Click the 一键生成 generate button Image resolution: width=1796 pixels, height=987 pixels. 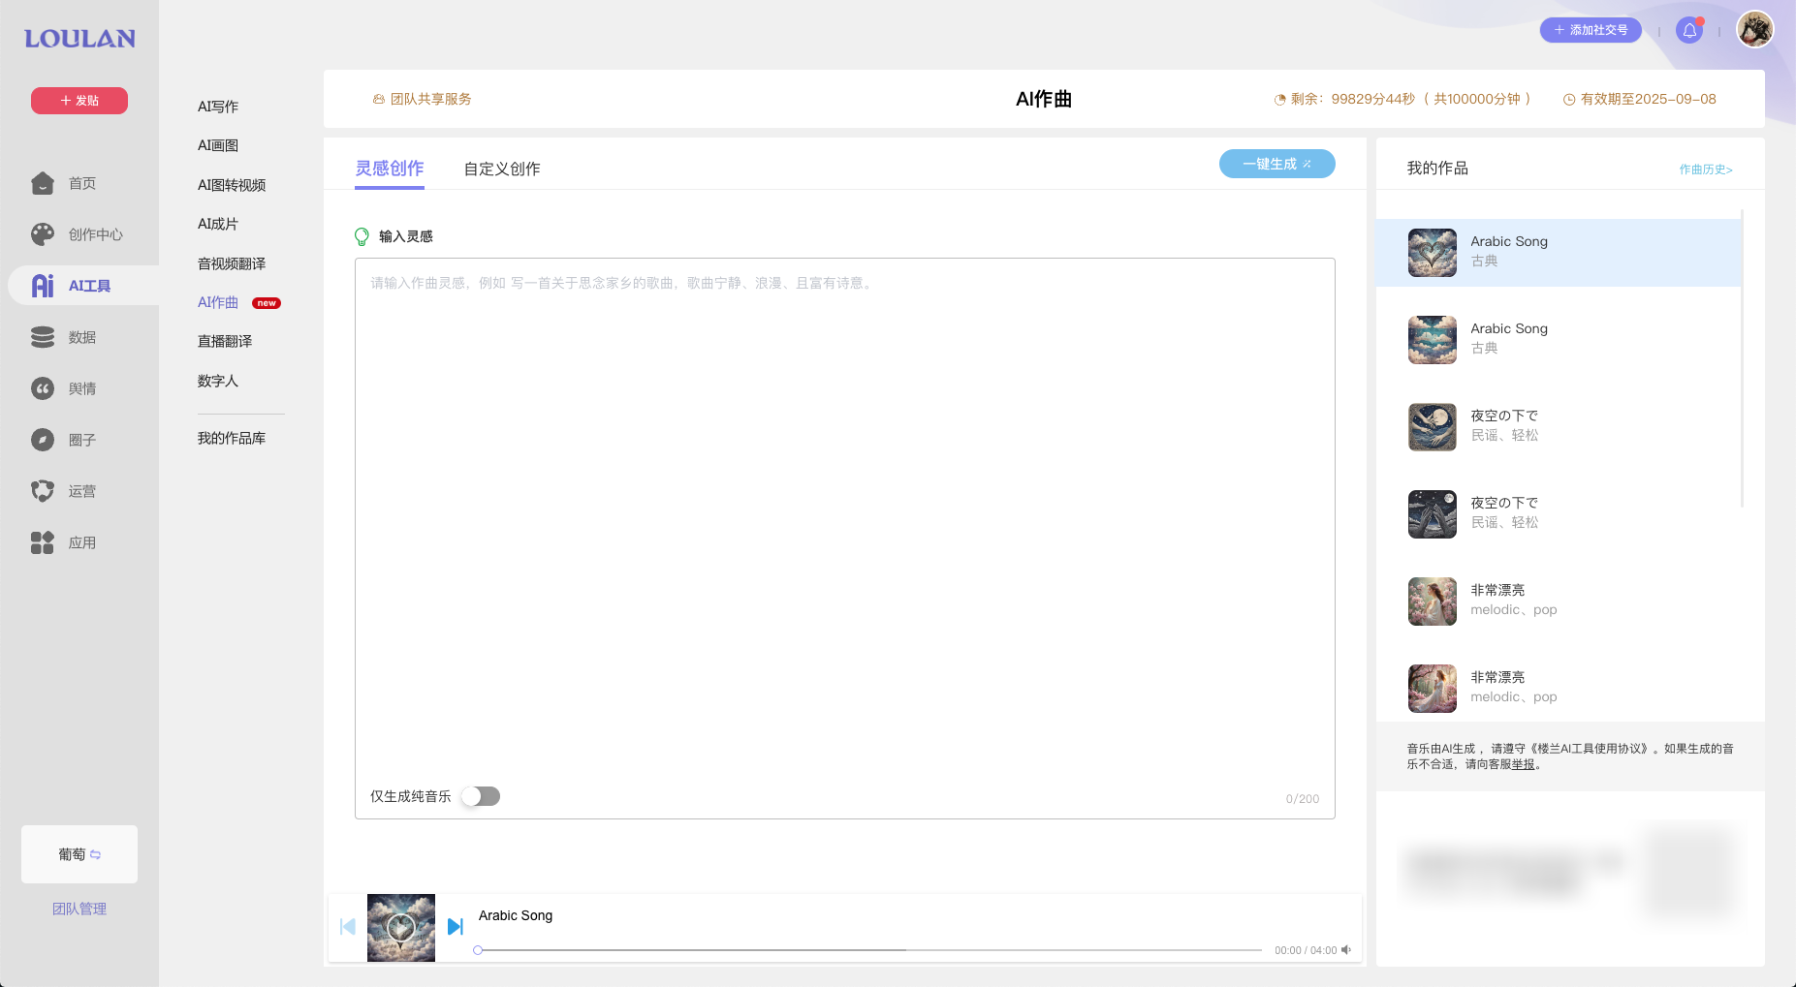click(1276, 164)
